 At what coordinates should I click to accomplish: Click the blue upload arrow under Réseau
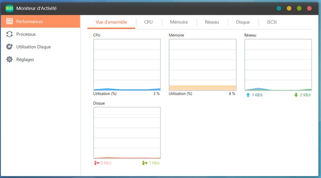248,95
